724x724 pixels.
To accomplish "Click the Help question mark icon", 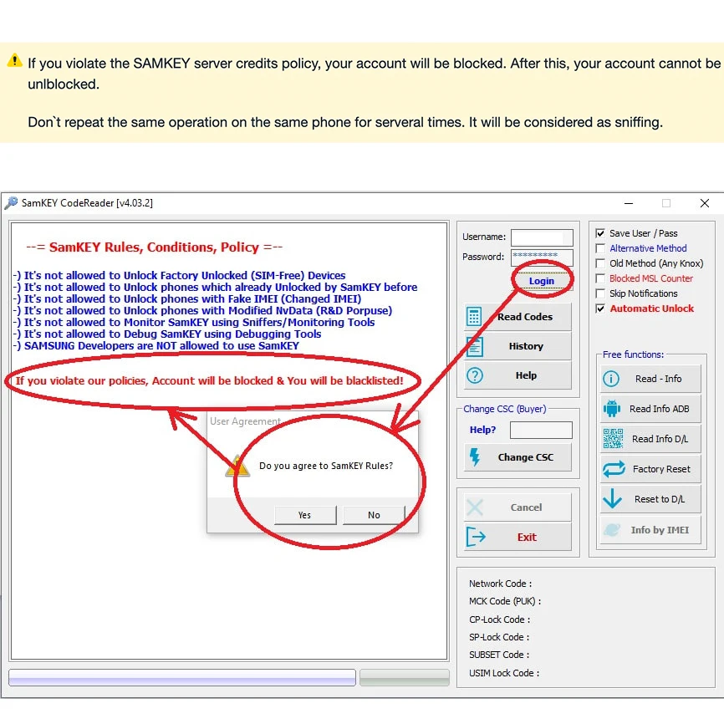I will coord(475,375).
